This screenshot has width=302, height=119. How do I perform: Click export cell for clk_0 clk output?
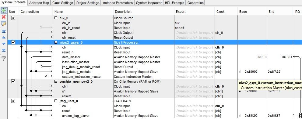click(195, 33)
